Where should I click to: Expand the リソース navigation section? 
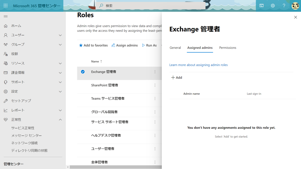tap(60, 63)
